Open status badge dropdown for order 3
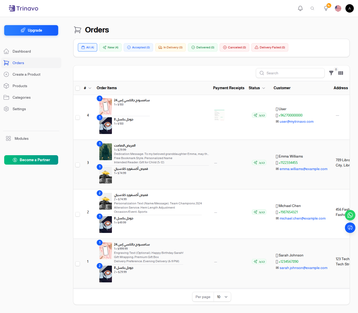The image size is (358, 313). pos(259,163)
